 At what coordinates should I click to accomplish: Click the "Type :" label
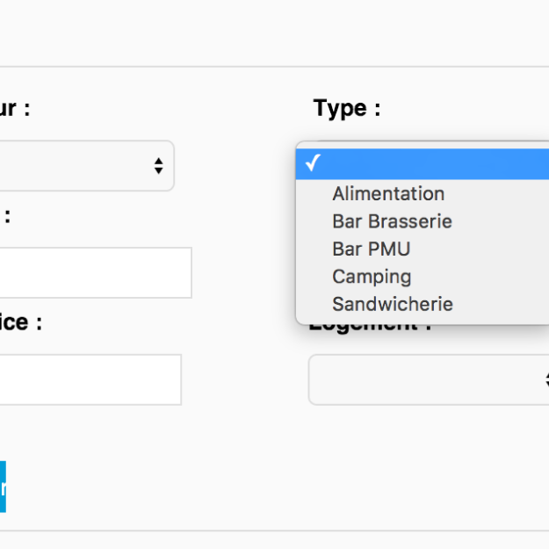346,109
